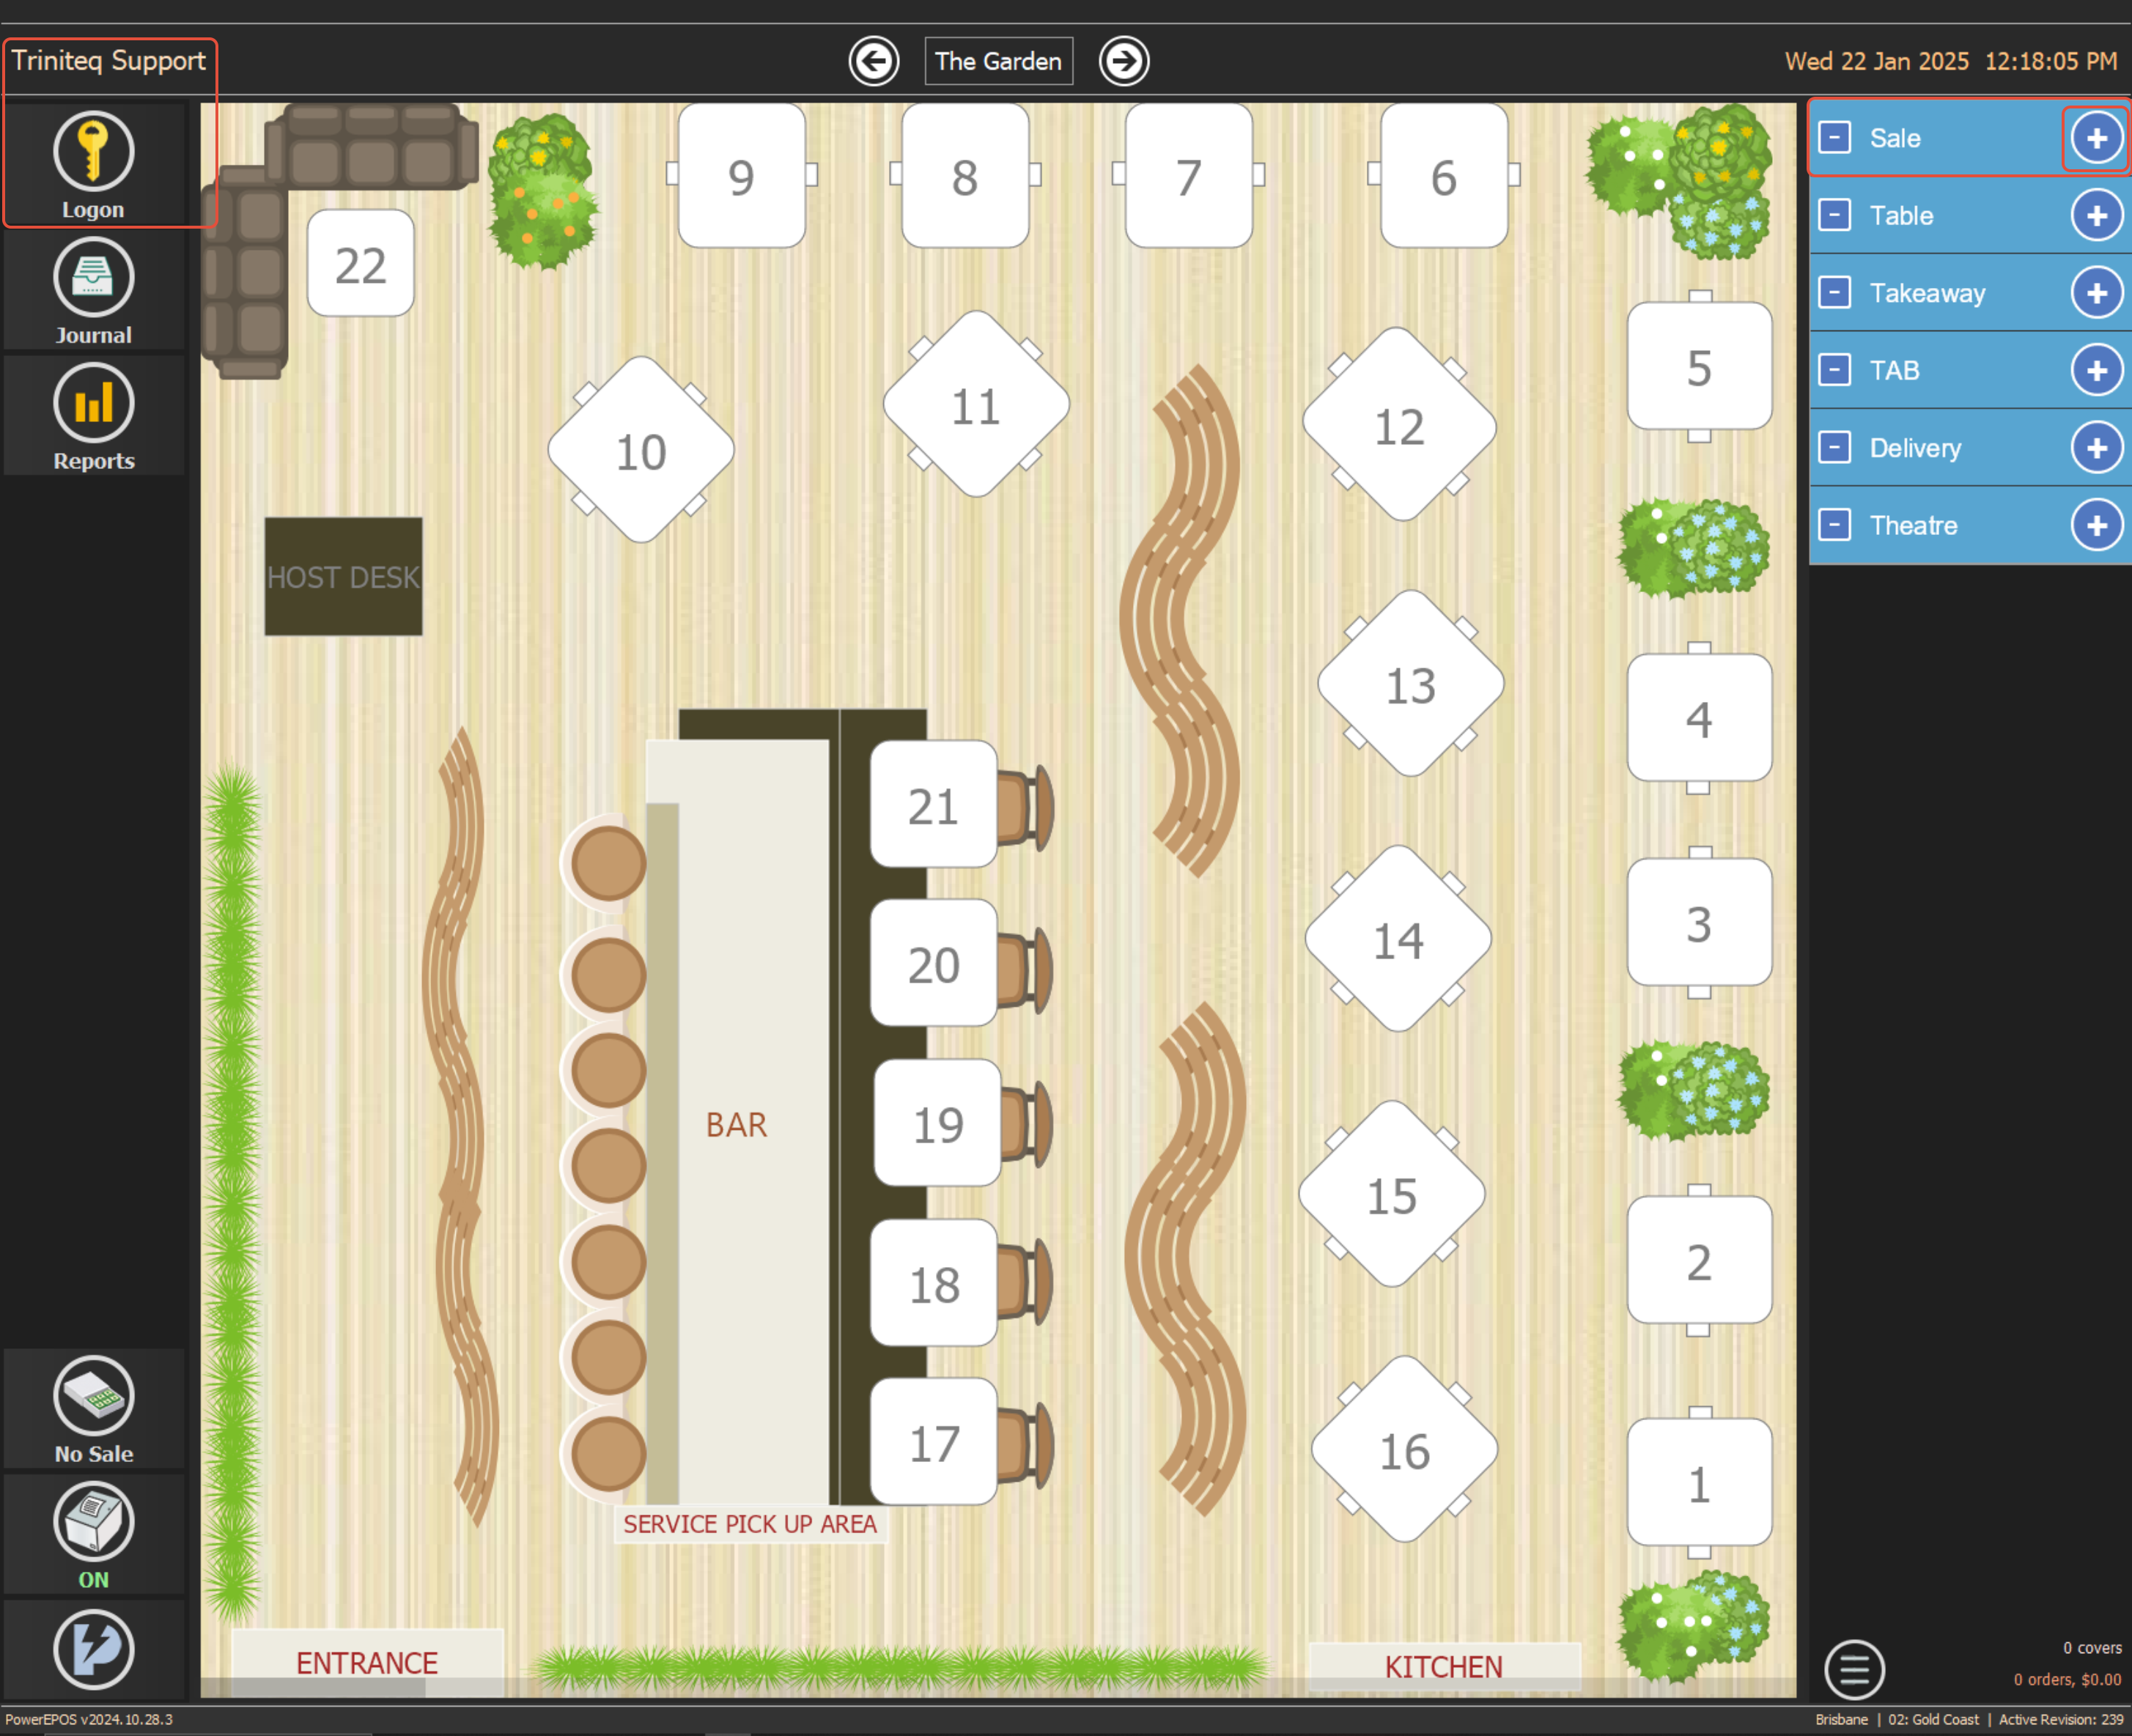Click The Garden floor plan label
The height and width of the screenshot is (1736, 2132).
tap(998, 61)
